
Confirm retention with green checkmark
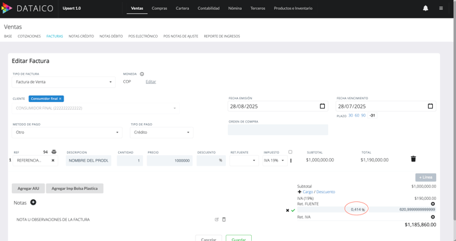pyautogui.click(x=293, y=211)
